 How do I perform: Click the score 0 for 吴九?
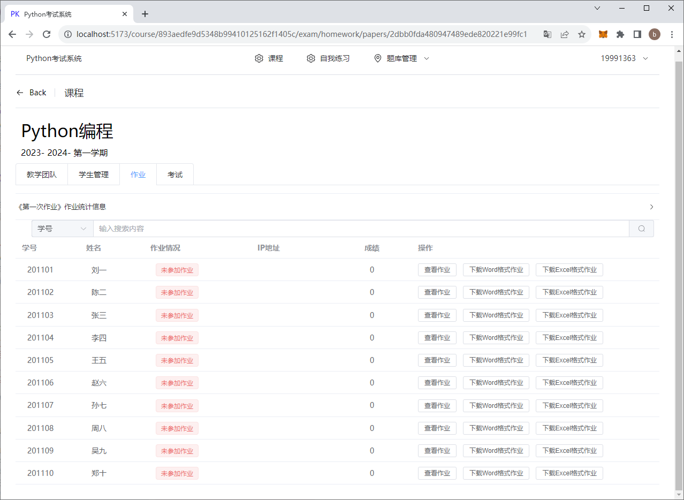click(372, 451)
